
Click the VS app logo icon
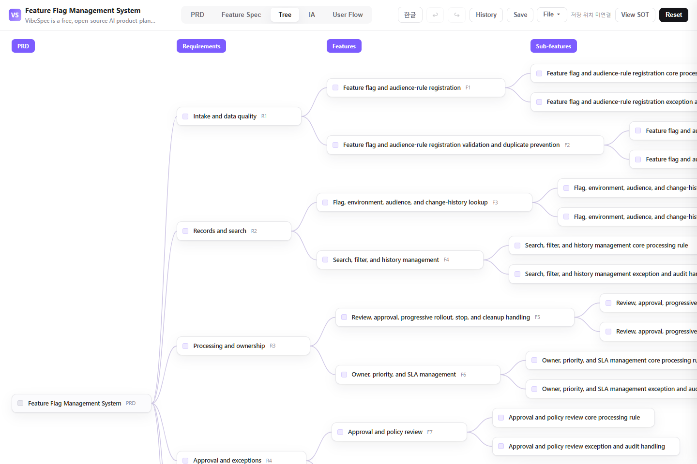15,15
